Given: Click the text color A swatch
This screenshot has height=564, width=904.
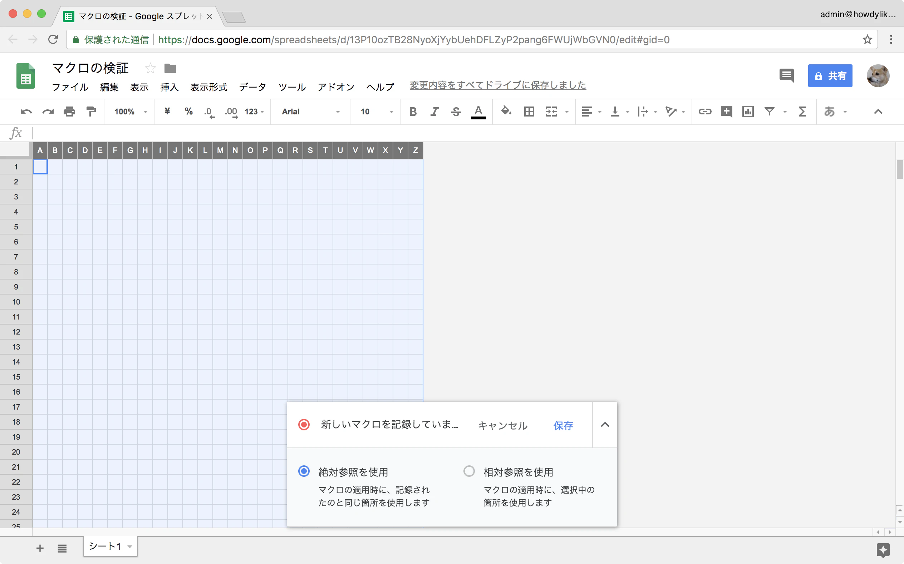Looking at the screenshot, I should pos(478,112).
